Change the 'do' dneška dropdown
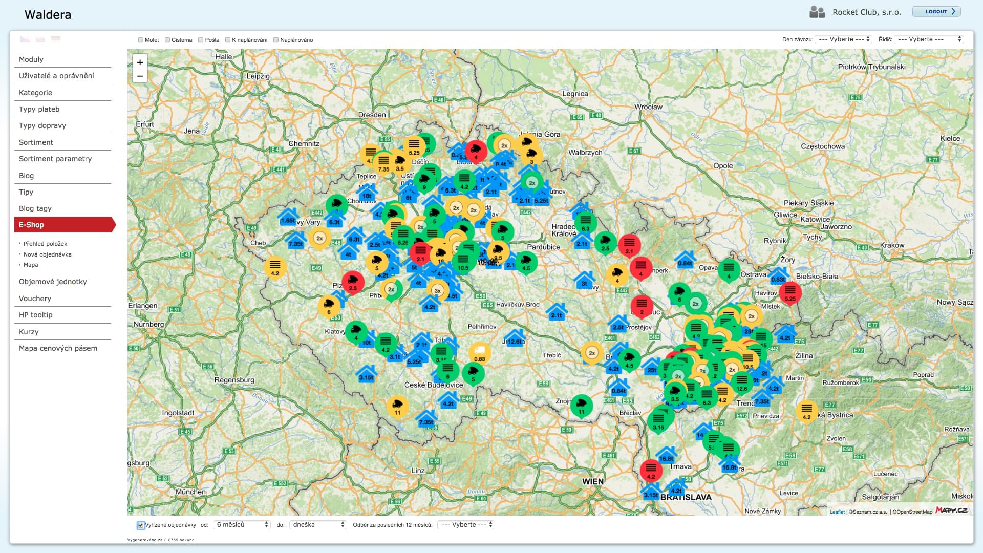The height and width of the screenshot is (553, 983). (318, 525)
